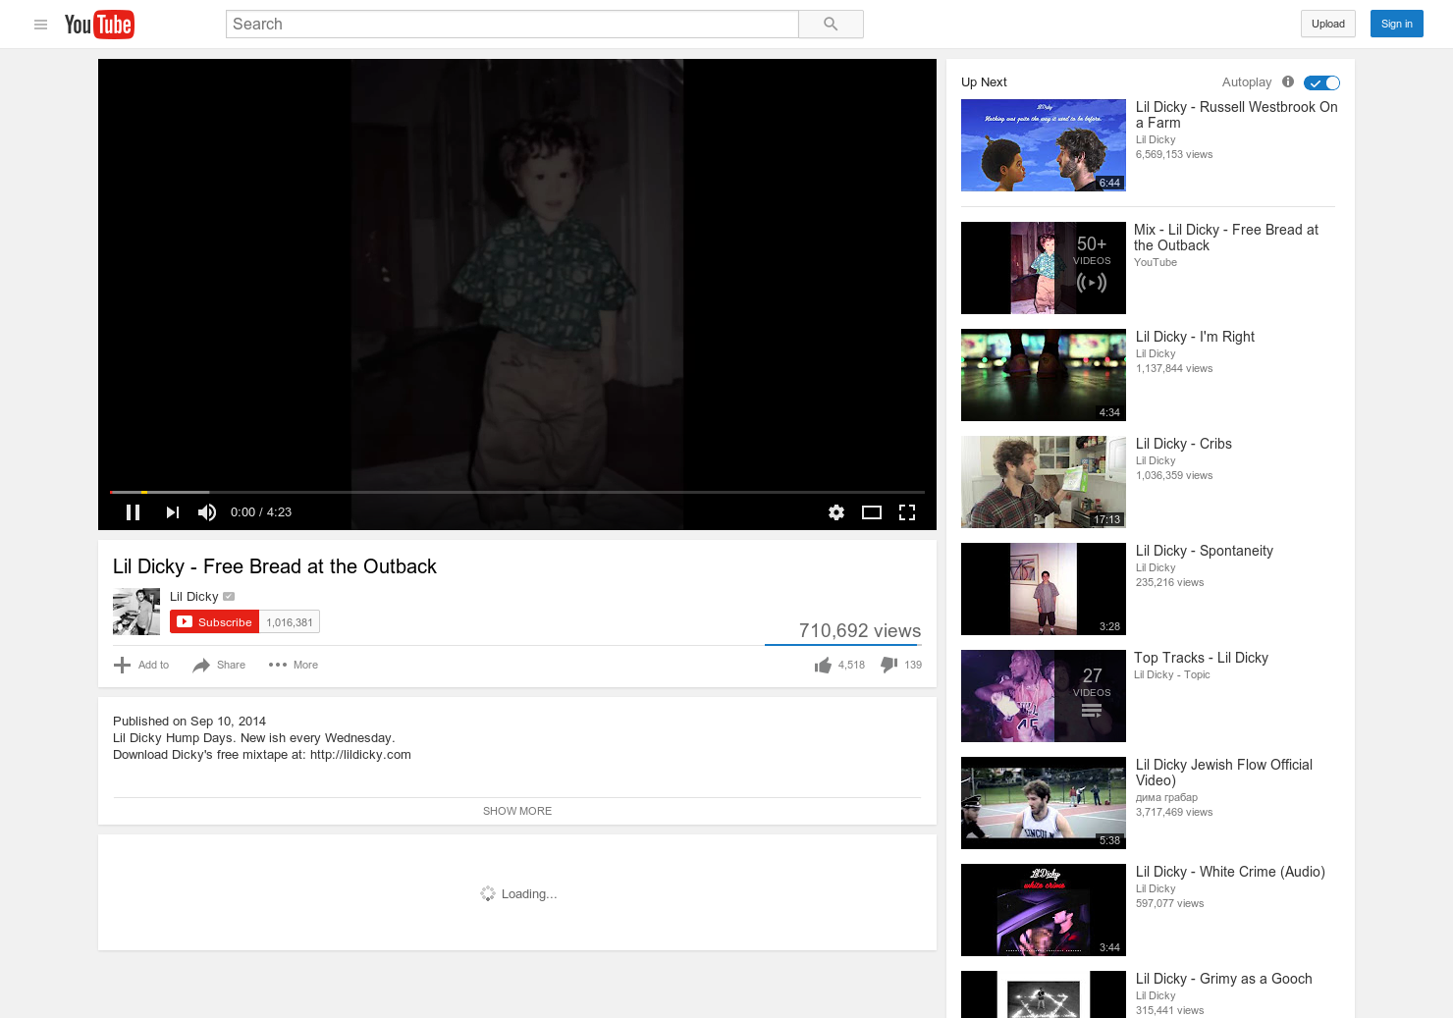Open Lil Dicky - Russell Westbrook title link
The width and height of the screenshot is (1453, 1018).
pyautogui.click(x=1237, y=115)
